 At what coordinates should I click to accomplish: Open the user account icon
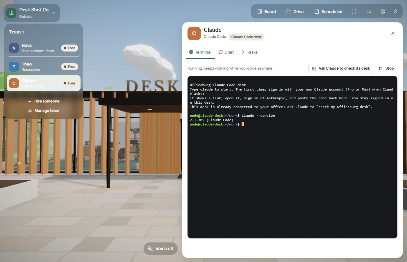click(395, 12)
